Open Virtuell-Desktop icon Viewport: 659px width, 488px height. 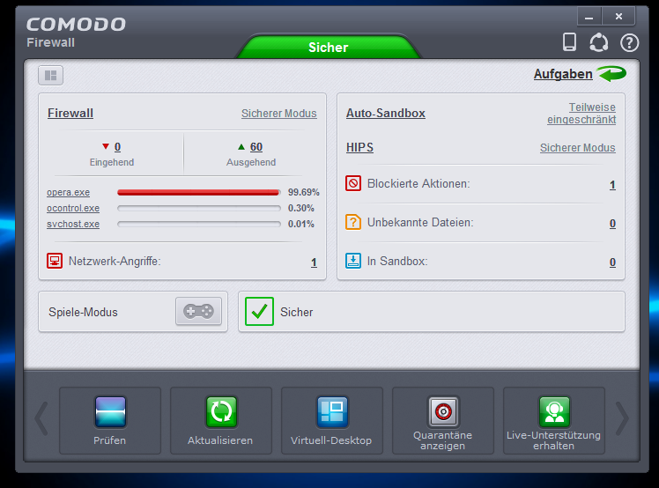332,412
